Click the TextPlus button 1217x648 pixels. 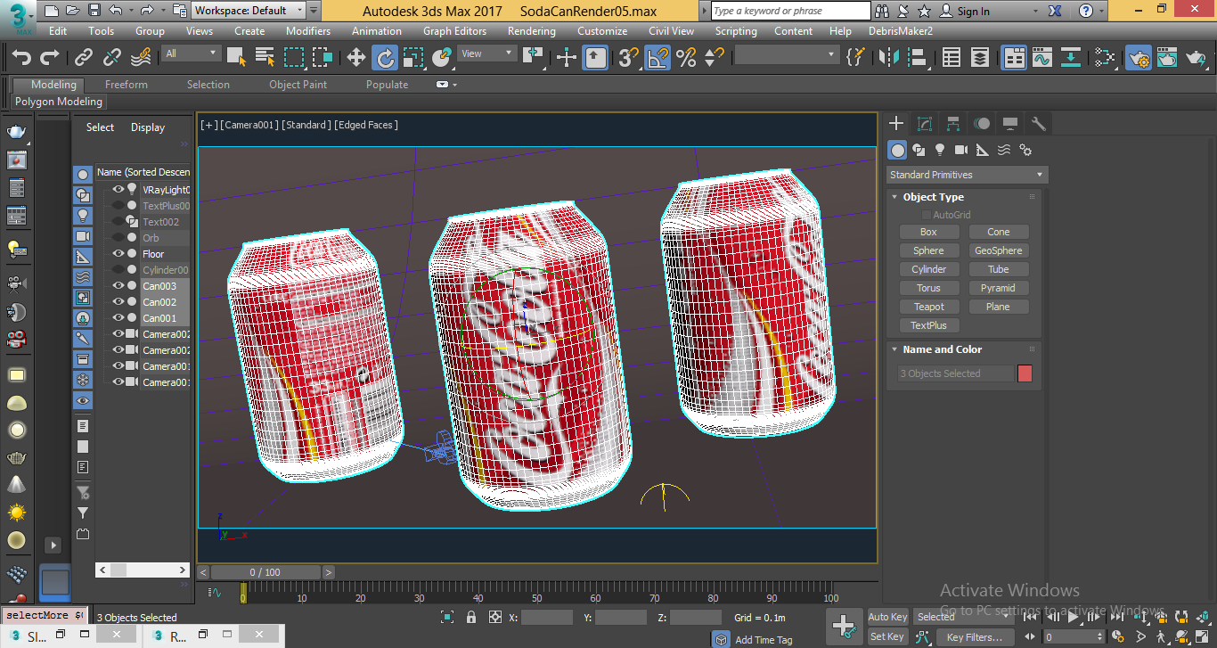pos(928,325)
